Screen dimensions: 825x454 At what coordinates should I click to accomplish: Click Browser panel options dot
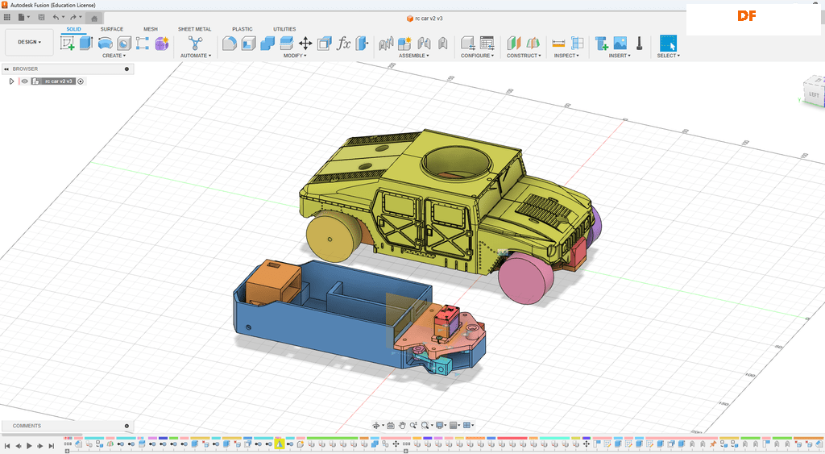click(126, 69)
